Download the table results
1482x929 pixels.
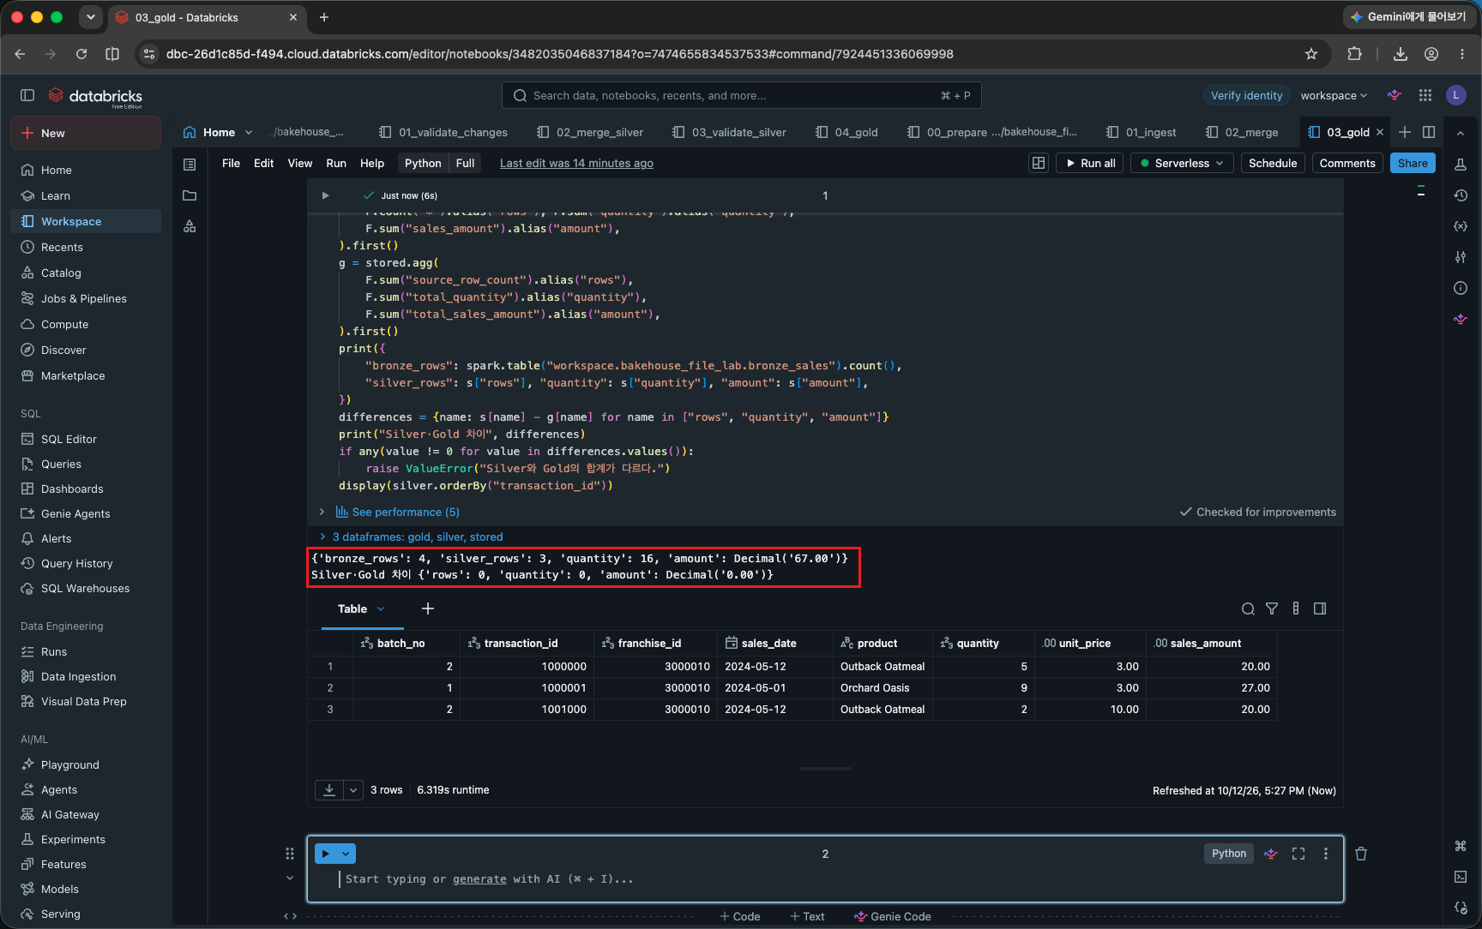tap(329, 790)
